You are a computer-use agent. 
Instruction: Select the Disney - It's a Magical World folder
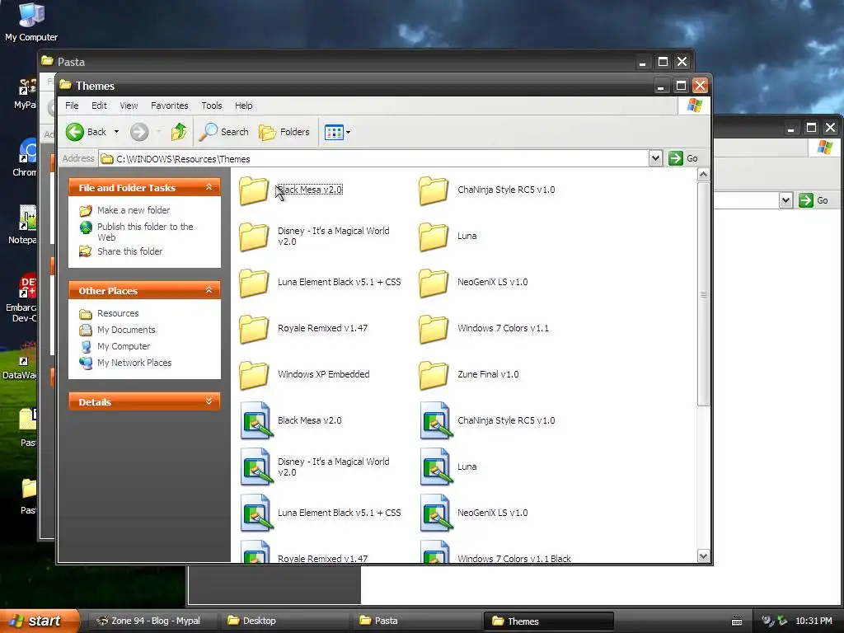click(254, 237)
